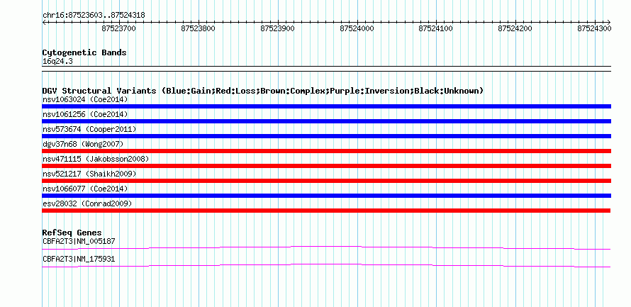Open variant esv28032 (Conrad2009) label
Image resolution: width=631 pixels, height=307 pixels.
coord(87,203)
